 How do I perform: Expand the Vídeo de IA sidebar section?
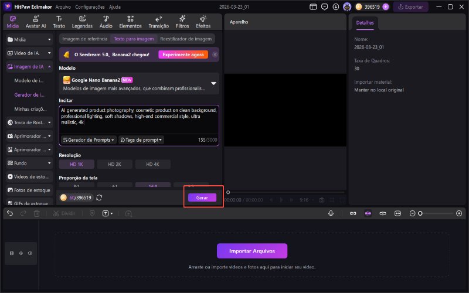pos(29,53)
